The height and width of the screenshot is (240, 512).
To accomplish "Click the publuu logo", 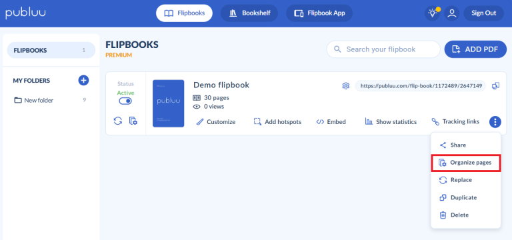I will [25, 13].
